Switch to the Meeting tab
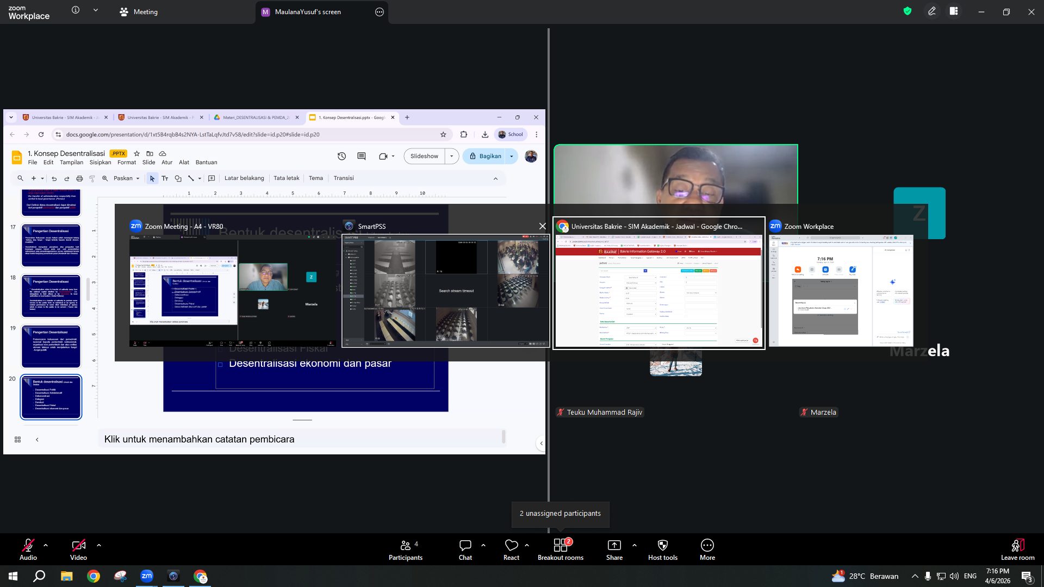Image resolution: width=1044 pixels, height=587 pixels. coord(139,12)
